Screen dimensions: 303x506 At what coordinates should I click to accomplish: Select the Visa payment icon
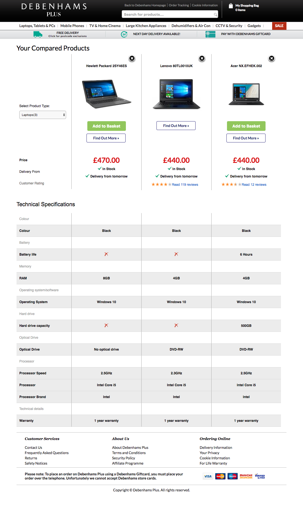[x=208, y=476]
